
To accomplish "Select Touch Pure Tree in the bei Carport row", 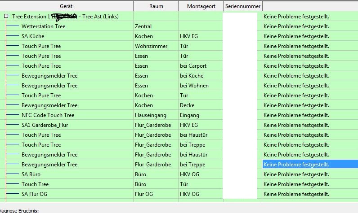I will pos(41,66).
